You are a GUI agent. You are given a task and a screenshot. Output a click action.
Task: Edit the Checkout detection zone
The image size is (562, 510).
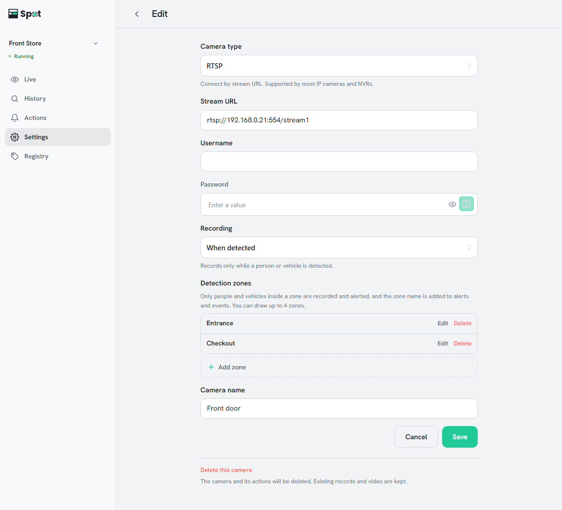[x=443, y=344]
